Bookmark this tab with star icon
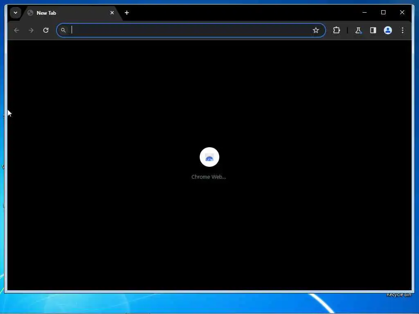 316,30
